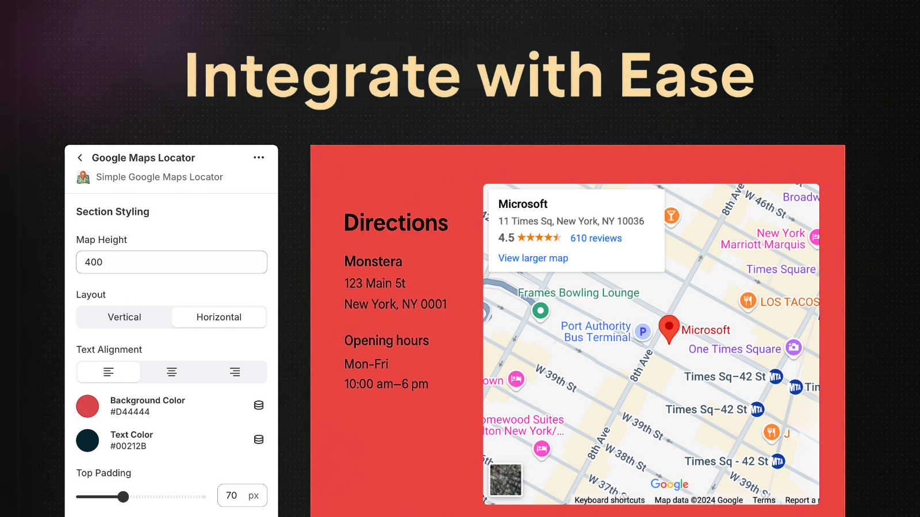
Task: Click the Microsoft label next to map pin
Action: point(706,330)
